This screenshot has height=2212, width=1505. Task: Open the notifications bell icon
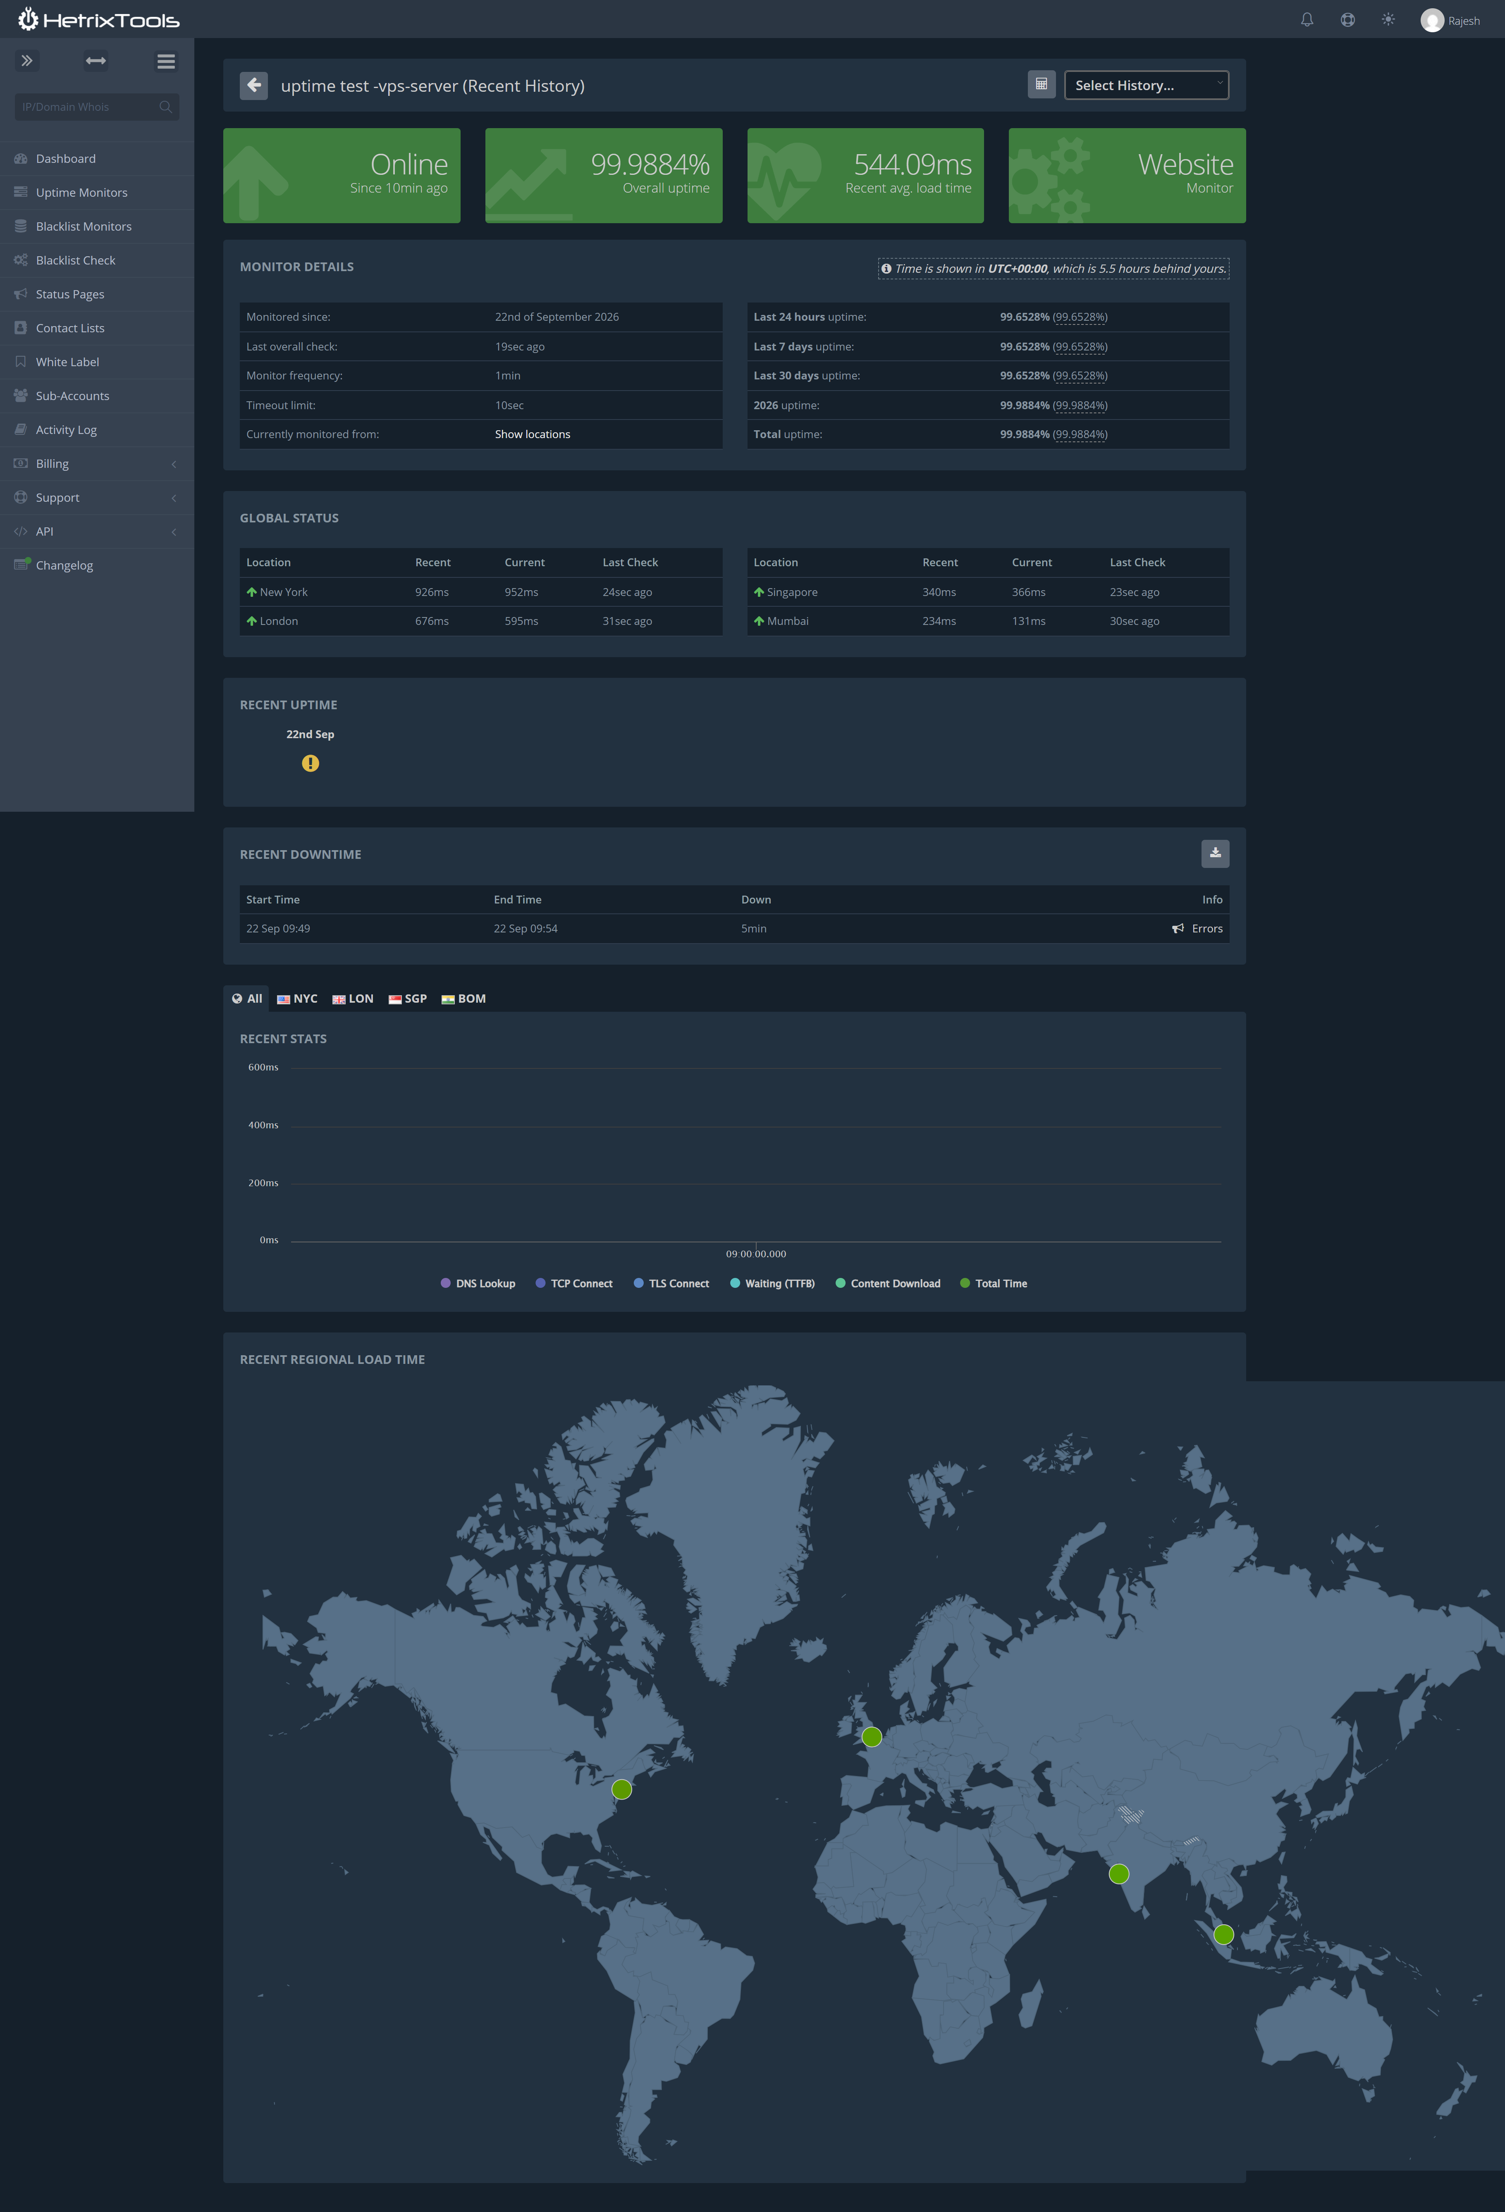tap(1307, 20)
